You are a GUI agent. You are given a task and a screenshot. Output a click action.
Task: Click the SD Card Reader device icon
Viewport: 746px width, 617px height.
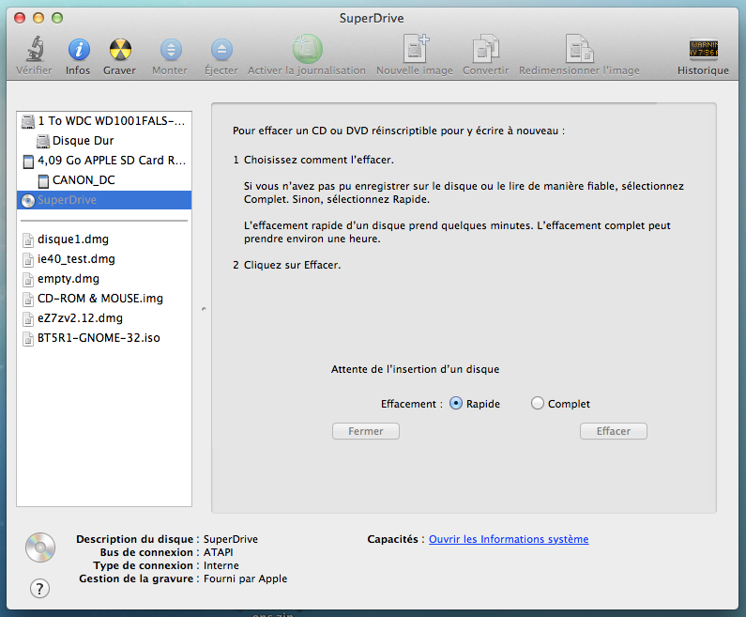[28, 162]
